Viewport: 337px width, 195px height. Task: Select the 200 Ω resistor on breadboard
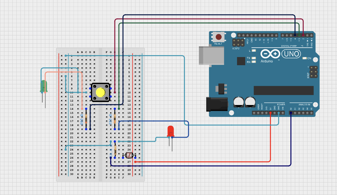coord(86,119)
